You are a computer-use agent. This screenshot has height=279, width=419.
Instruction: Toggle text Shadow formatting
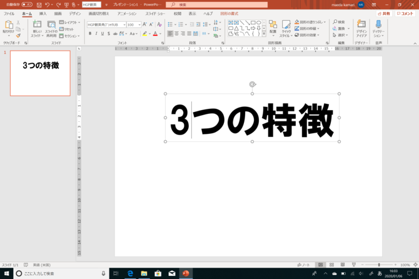tap(108, 34)
